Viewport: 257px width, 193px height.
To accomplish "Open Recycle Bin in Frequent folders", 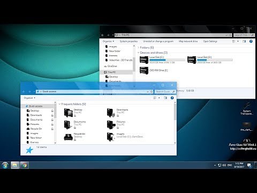I will click(69, 137).
